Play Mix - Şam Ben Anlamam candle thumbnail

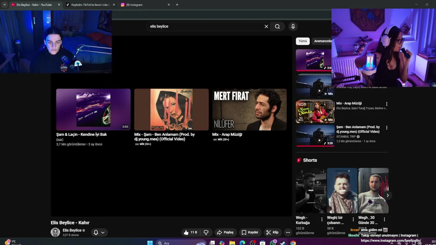pos(171,110)
